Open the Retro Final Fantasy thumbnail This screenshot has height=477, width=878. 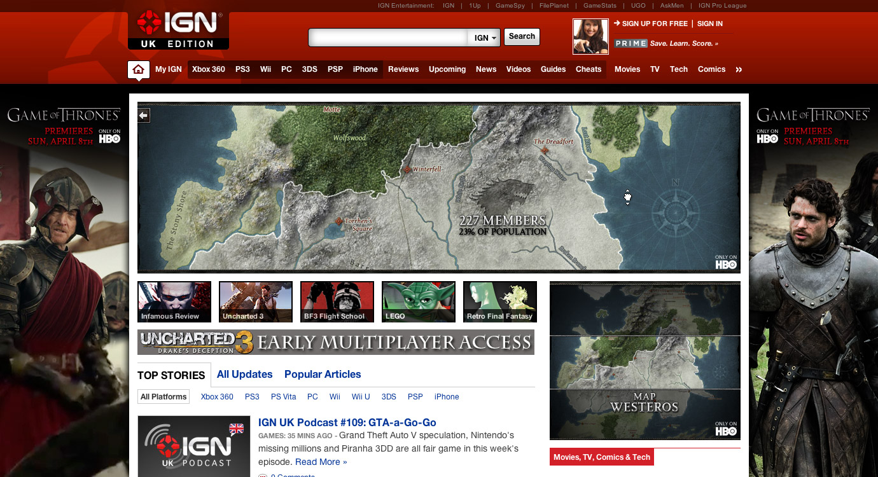pos(500,302)
